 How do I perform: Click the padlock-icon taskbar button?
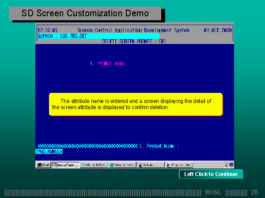151,165
